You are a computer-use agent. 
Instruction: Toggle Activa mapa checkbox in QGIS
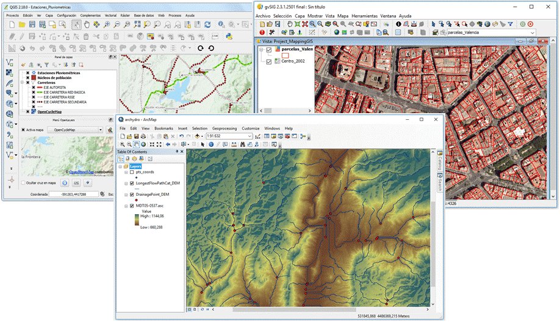pyautogui.click(x=23, y=130)
